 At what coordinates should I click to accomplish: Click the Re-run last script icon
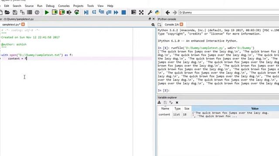77,12
